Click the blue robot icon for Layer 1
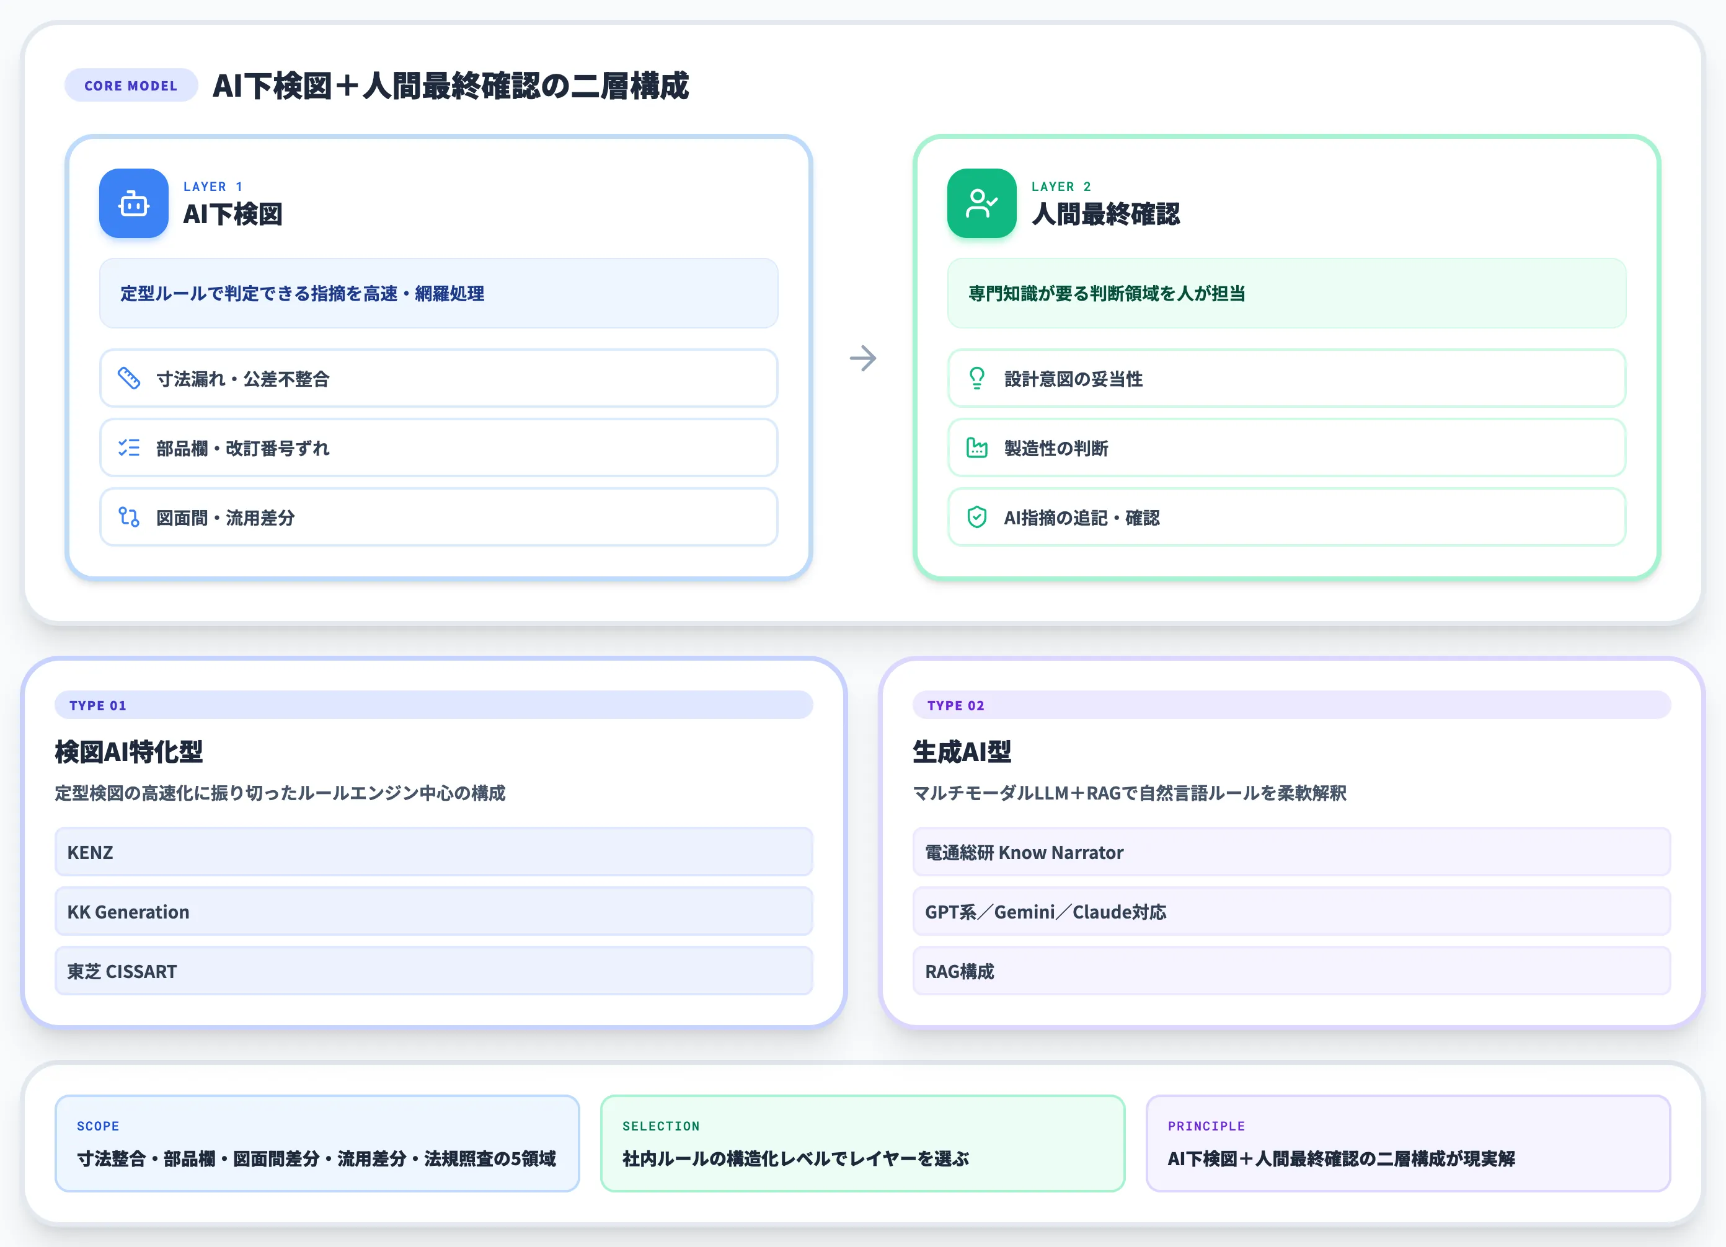The height and width of the screenshot is (1247, 1726). click(133, 203)
